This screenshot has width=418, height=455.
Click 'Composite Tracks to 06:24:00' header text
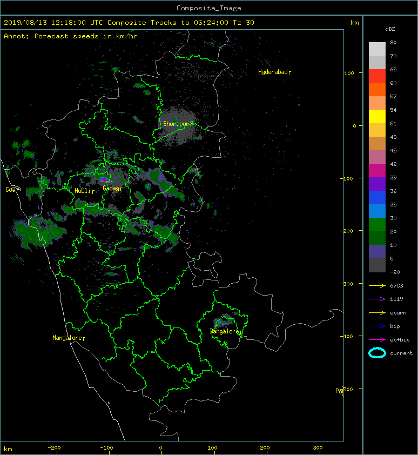[x=168, y=23]
